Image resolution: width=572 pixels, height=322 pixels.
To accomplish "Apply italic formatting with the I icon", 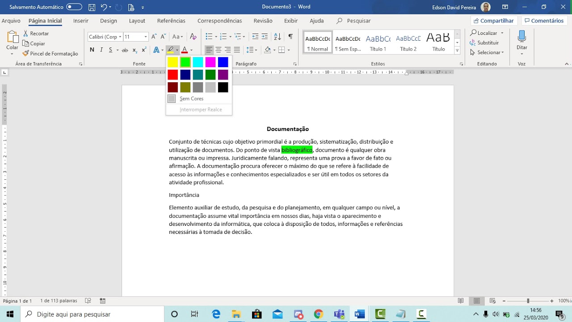I will coord(101,50).
